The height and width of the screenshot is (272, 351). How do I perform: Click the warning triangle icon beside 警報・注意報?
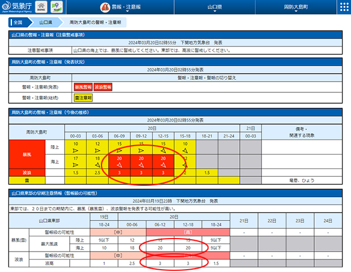104,7
